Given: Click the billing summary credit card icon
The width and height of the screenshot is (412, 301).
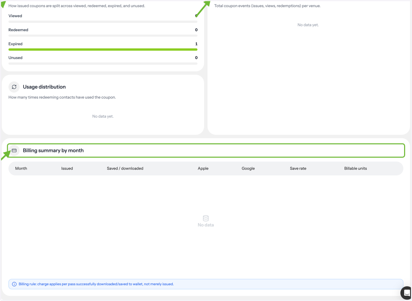Looking at the screenshot, I should [x=14, y=150].
